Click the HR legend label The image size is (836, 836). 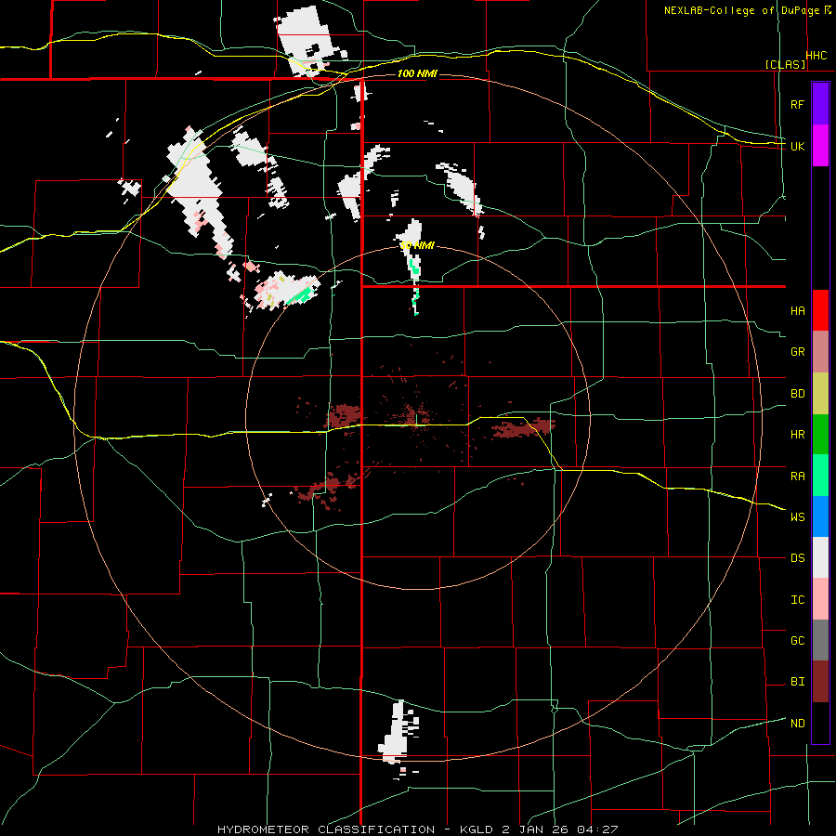click(797, 435)
